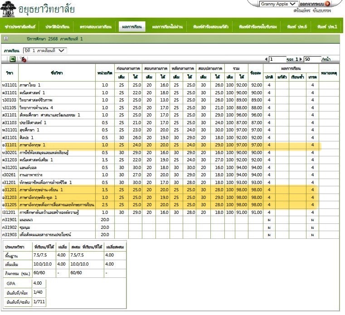Open the Granny Apple theme dropdown
Image resolution: width=345 pixels, height=315 pixels.
pos(279,4)
